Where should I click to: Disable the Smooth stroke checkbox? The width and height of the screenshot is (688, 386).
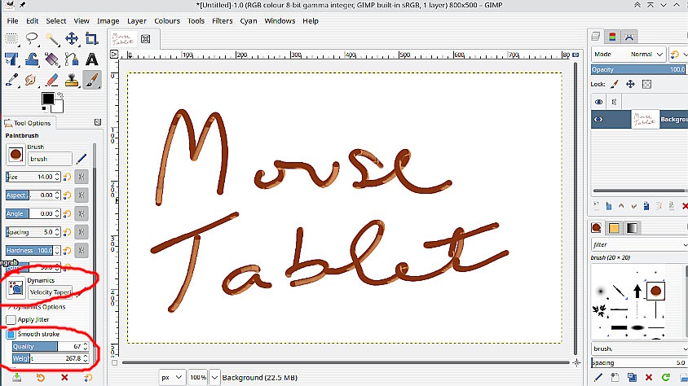click(11, 335)
